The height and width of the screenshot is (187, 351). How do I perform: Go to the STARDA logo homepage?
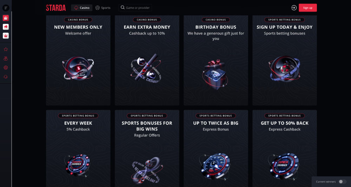(56, 8)
